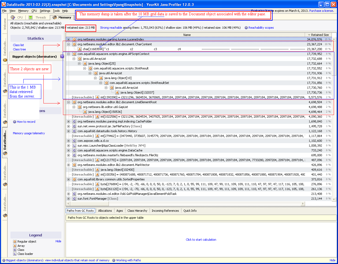Viewport: 338px width, 264px height.
Task: Open Working with Paths help
Action: point(128,260)
